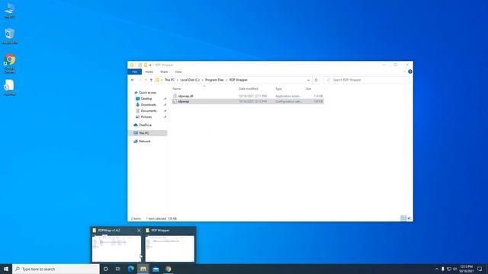Select the file icon below the Chrome shortcut
This screenshot has height=274, width=488.
[x=10, y=88]
